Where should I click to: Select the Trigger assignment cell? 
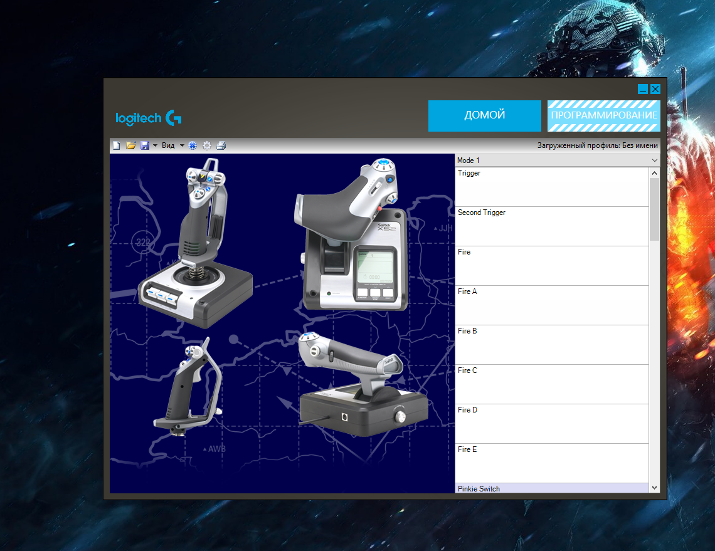(x=552, y=187)
